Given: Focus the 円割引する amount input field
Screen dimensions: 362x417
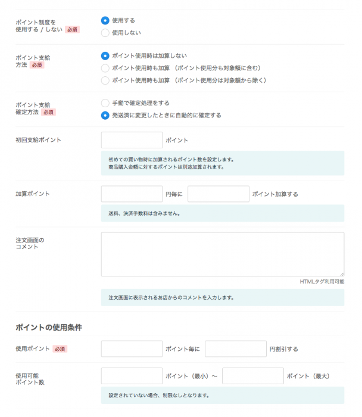Looking at the screenshot, I should tap(236, 348).
